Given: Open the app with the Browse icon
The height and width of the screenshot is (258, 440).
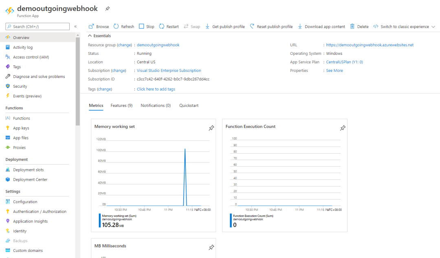Looking at the screenshot, I should click(99, 26).
